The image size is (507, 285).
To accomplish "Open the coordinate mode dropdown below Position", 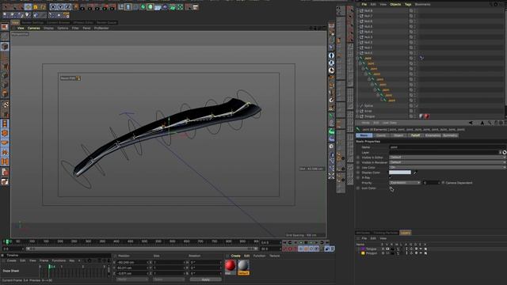I will [x=132, y=279].
